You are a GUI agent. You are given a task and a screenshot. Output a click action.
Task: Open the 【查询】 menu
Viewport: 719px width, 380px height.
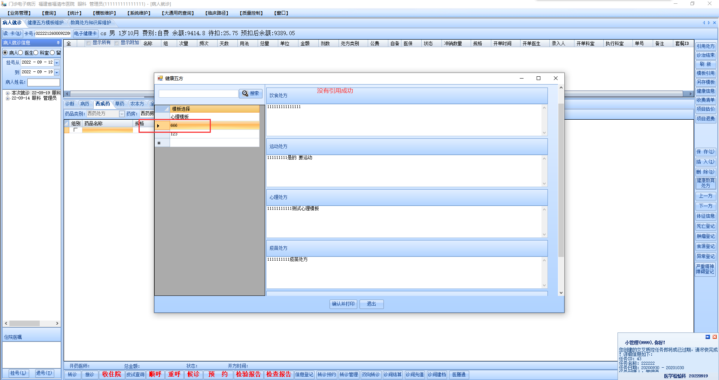(49, 13)
